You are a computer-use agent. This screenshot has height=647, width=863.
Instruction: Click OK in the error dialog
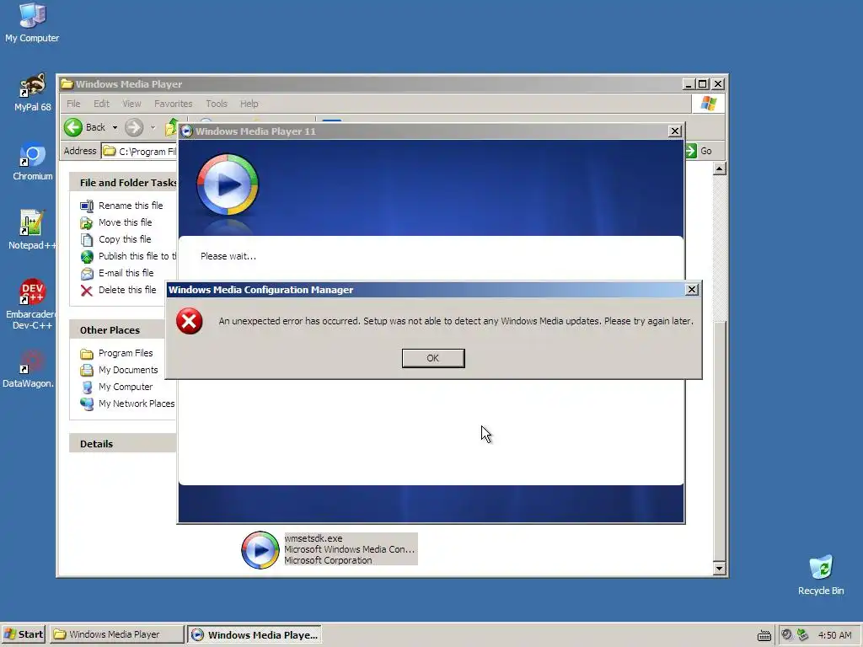pyautogui.click(x=432, y=358)
